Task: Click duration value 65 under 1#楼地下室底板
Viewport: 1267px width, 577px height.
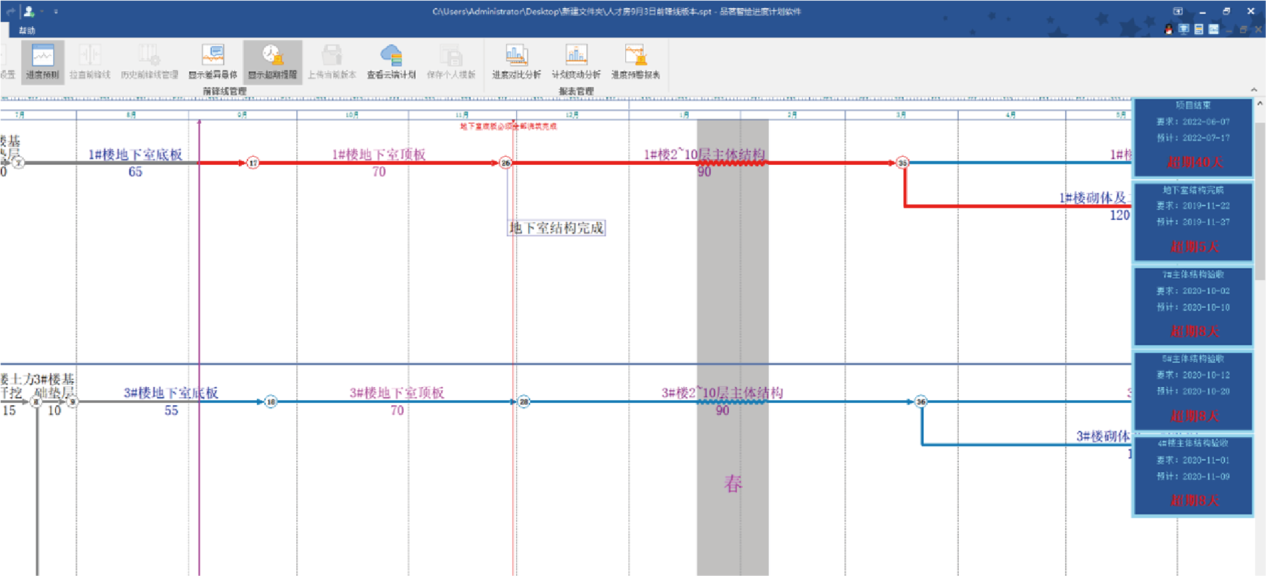Action: point(135,172)
